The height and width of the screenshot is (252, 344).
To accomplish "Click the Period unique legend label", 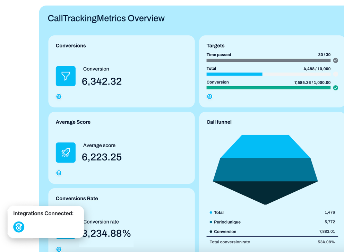I will pos(227,222).
